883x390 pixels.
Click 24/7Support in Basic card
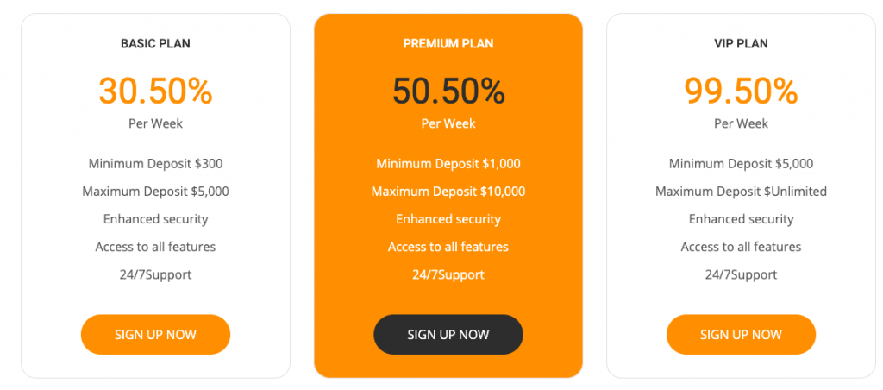[155, 274]
